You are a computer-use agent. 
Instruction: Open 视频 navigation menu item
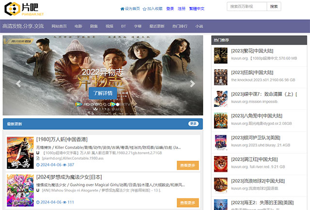[x=109, y=26]
